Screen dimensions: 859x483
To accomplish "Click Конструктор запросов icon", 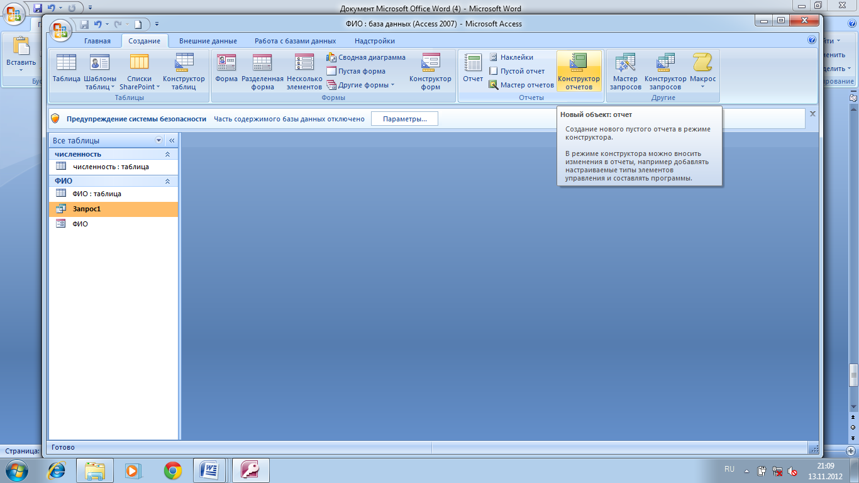I will coord(665,71).
